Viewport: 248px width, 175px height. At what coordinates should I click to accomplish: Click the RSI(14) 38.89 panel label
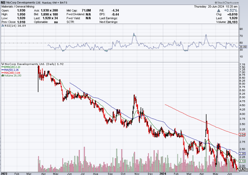[15, 26]
